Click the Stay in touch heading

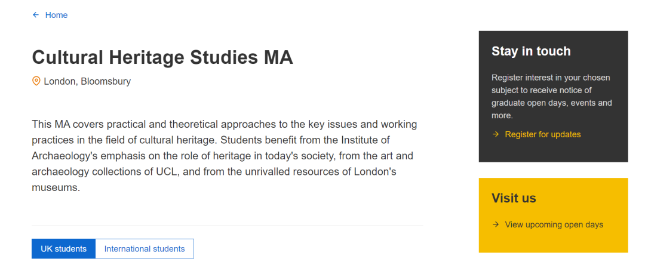coord(531,51)
